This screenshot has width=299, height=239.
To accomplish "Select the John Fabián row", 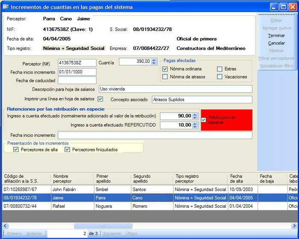I will point(64,189).
